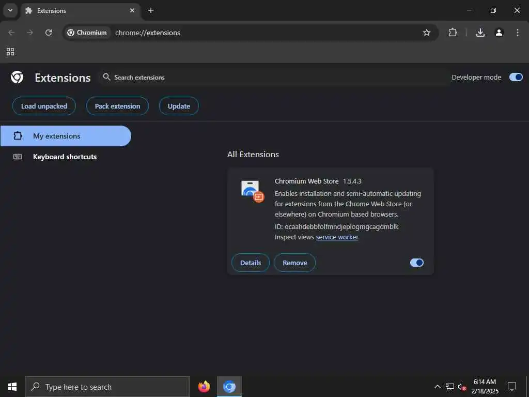Remove the Chromium Web Store extension
The width and height of the screenshot is (529, 397).
294,263
